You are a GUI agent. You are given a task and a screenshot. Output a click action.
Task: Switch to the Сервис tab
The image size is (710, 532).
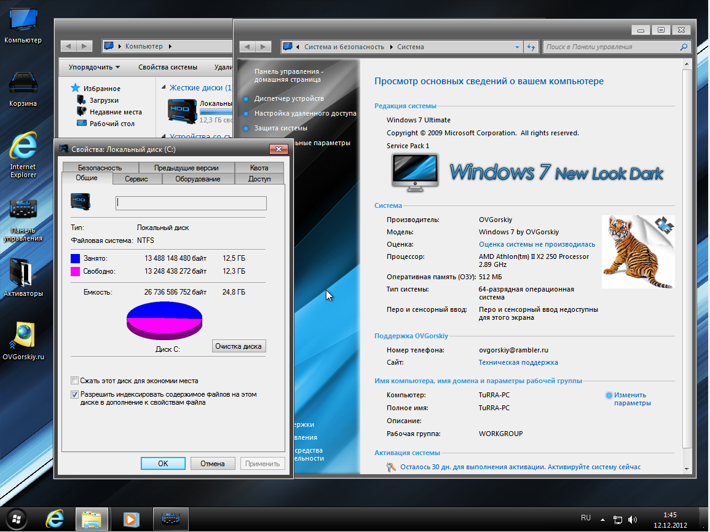[136, 179]
